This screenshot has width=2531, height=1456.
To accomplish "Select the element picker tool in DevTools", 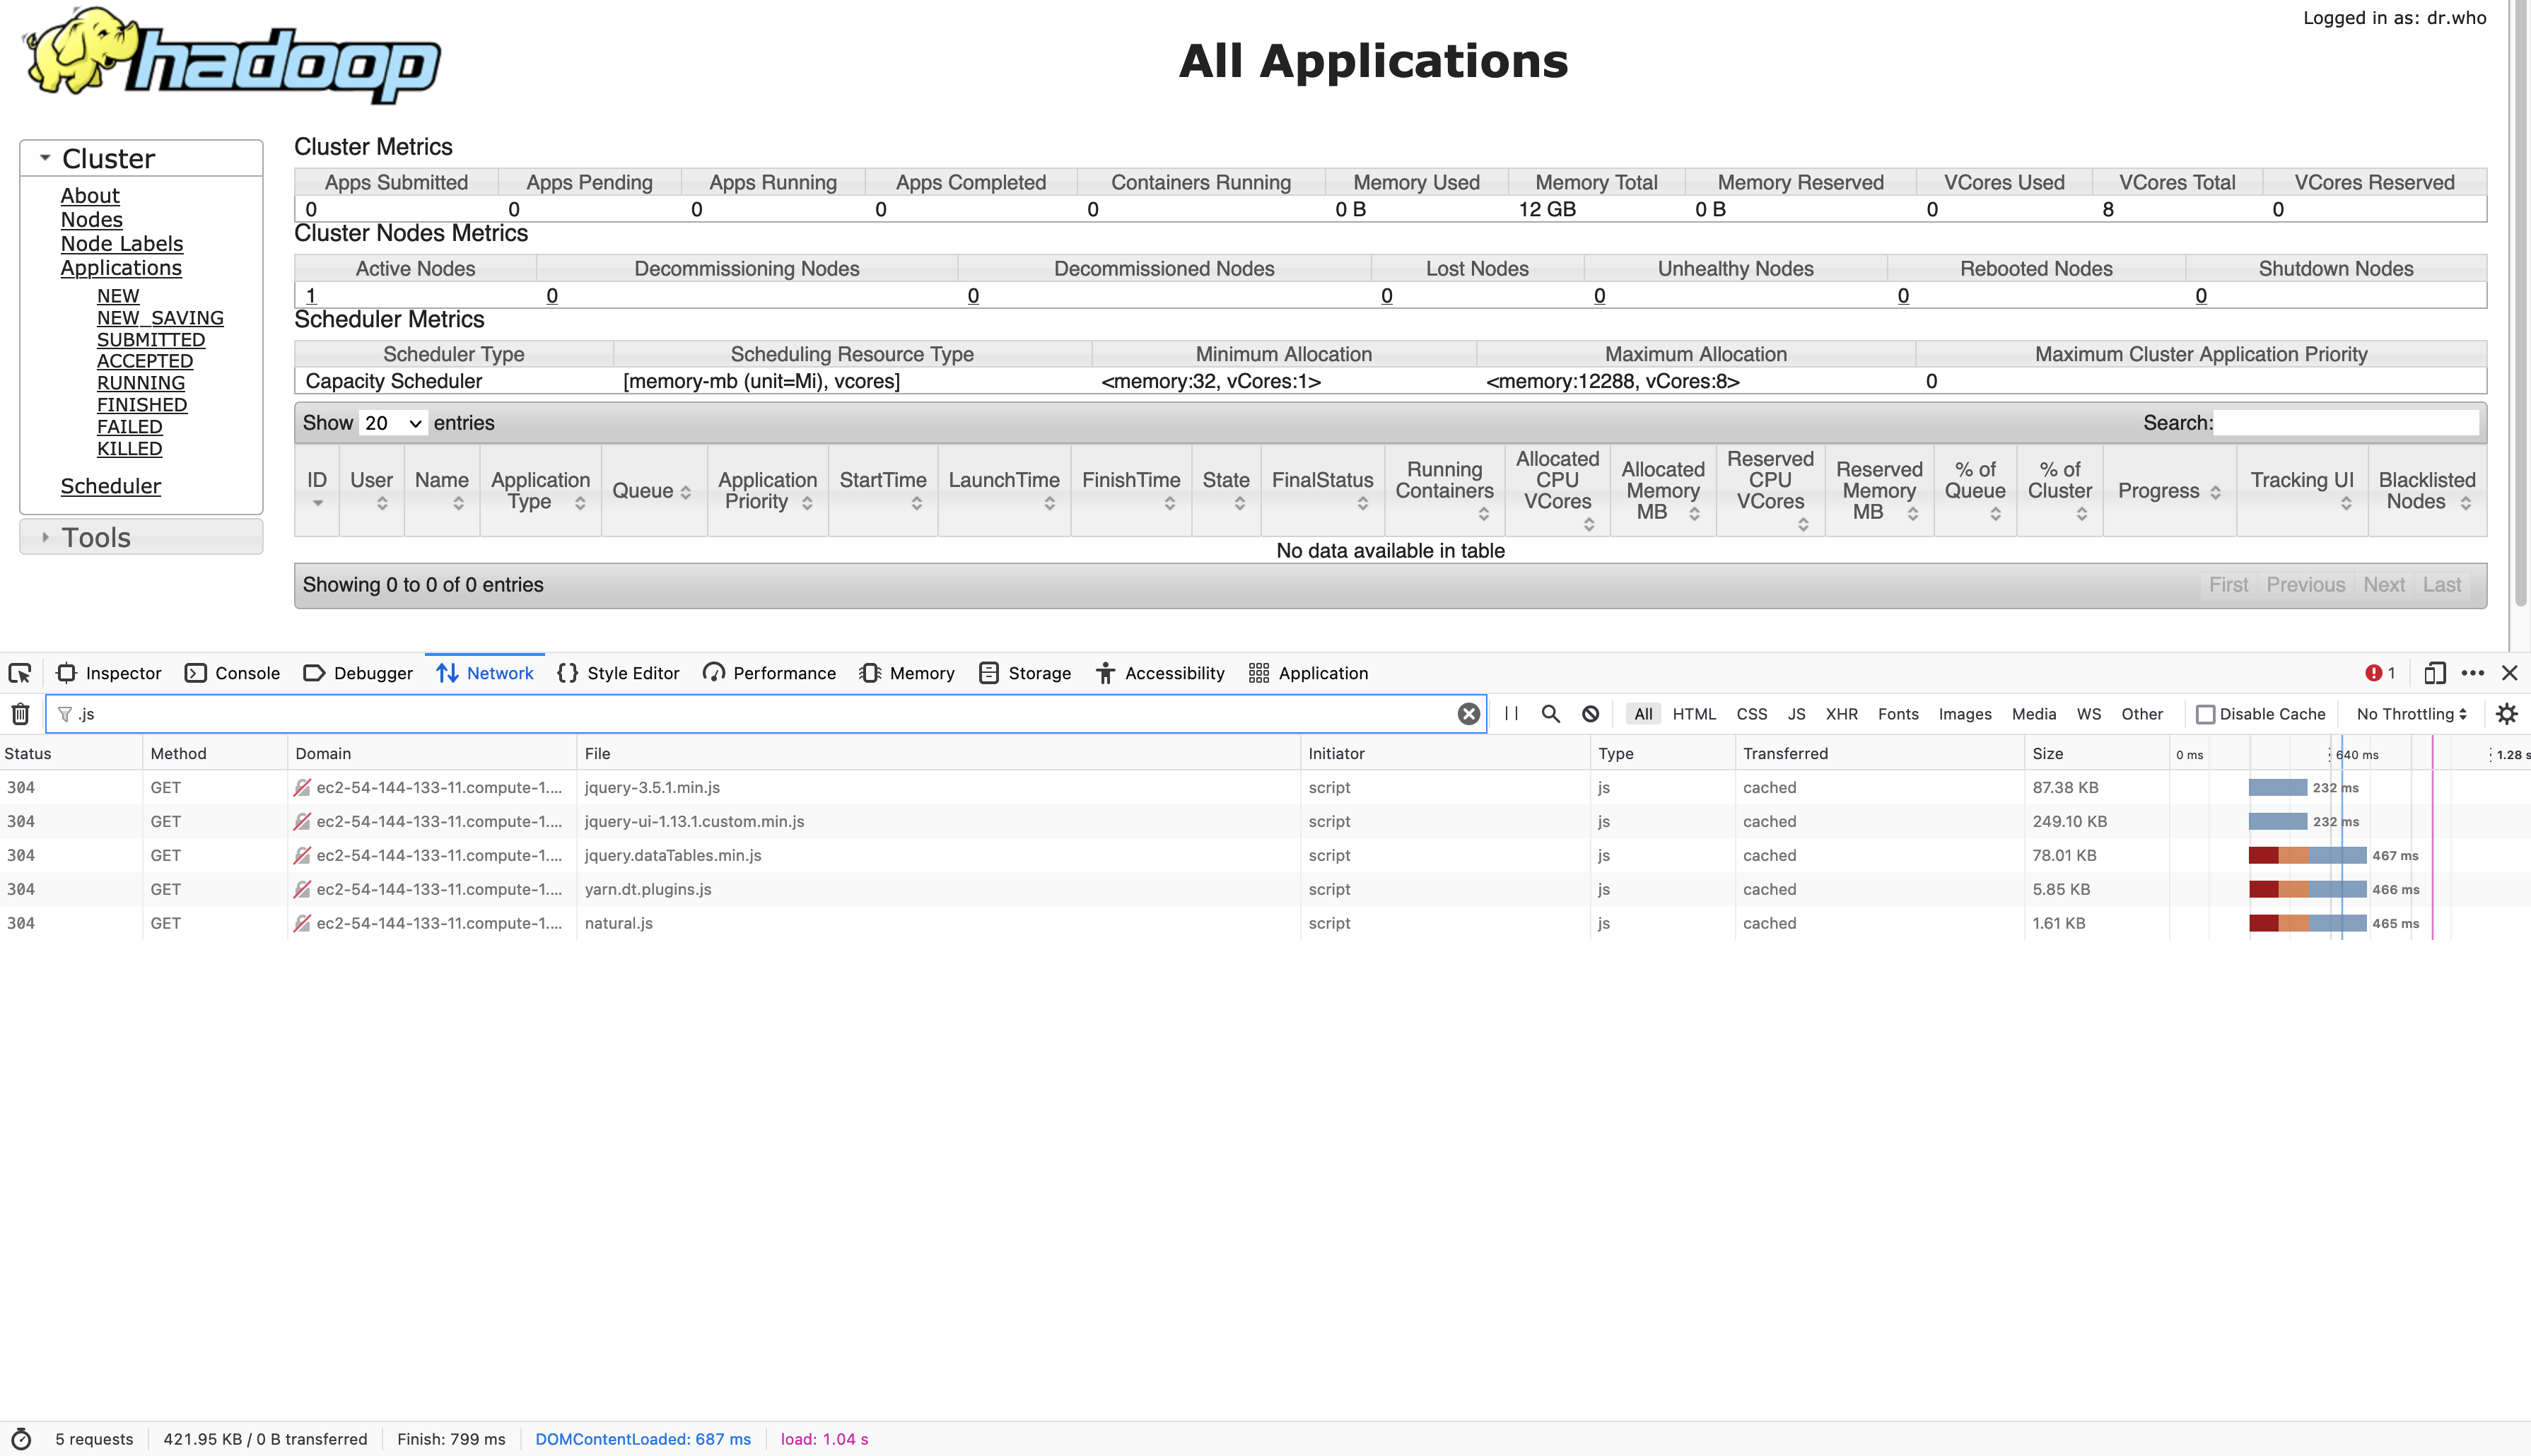I will (x=20, y=672).
